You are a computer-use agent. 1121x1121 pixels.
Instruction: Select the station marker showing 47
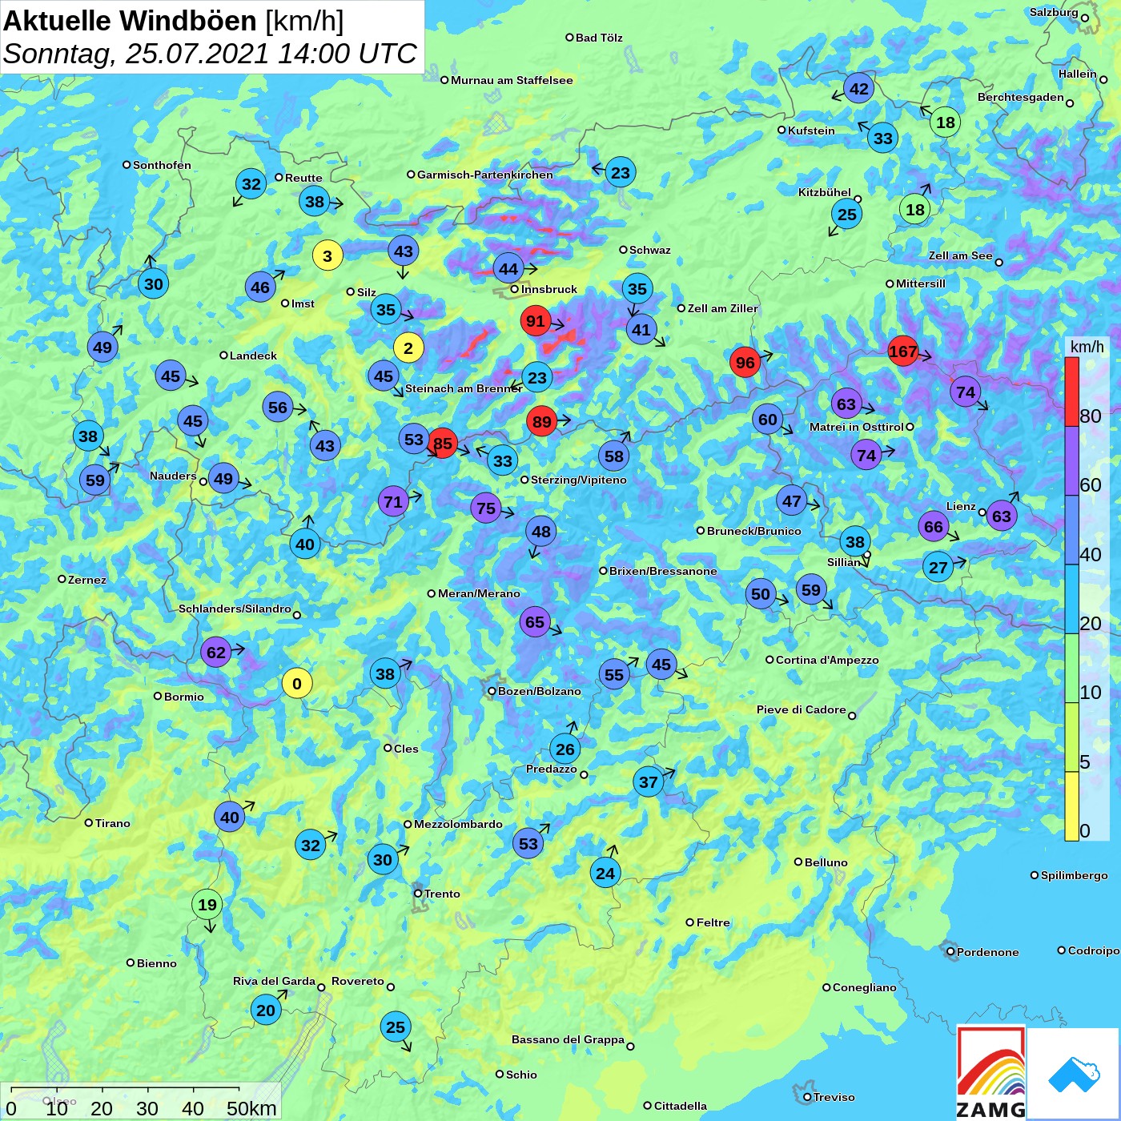coord(792,501)
